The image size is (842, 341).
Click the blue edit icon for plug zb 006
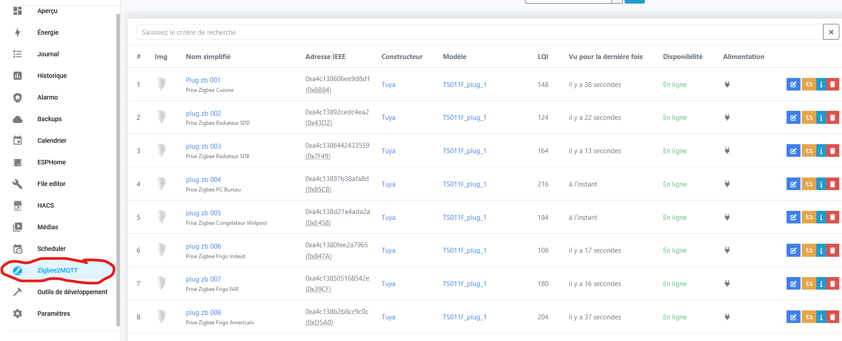[793, 250]
